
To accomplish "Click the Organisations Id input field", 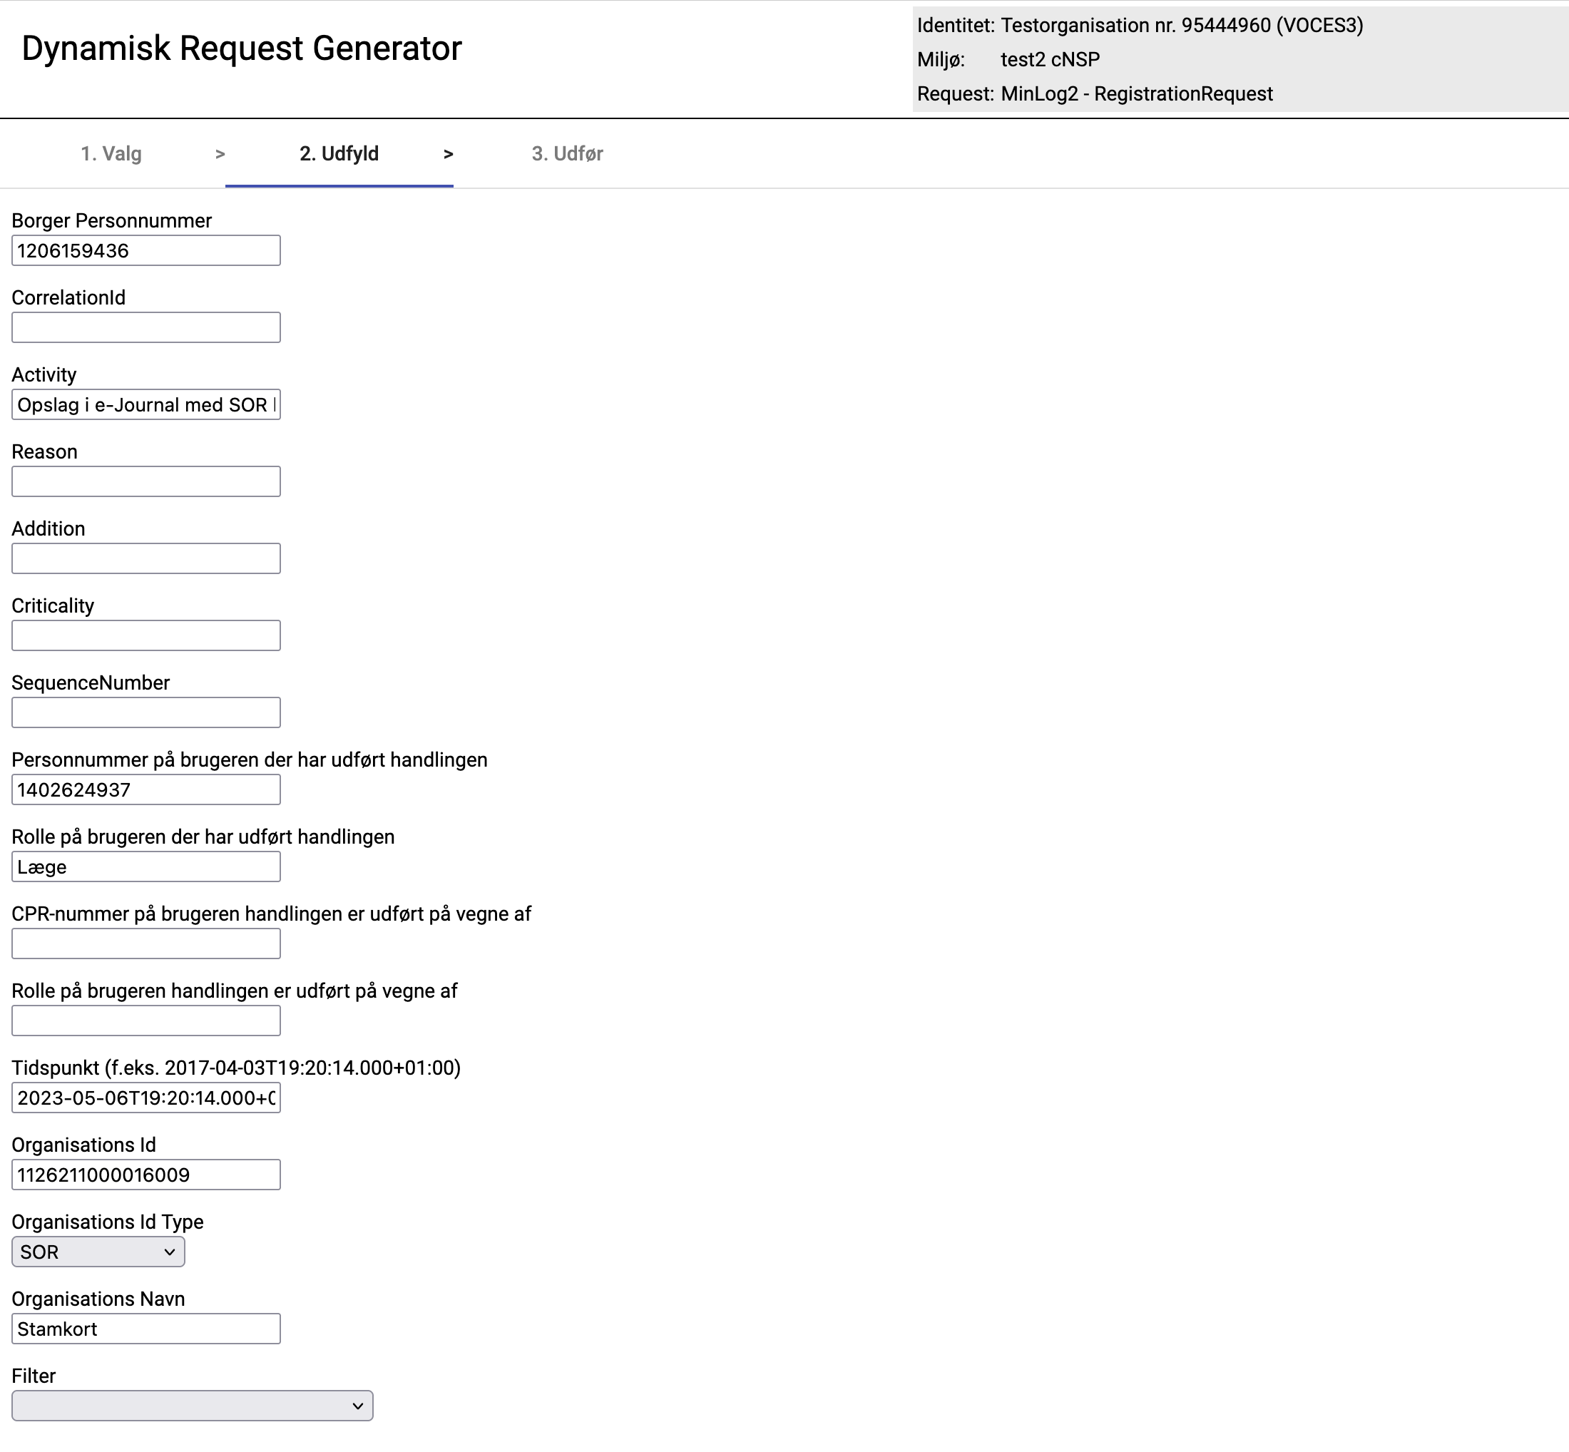I will [x=146, y=1175].
